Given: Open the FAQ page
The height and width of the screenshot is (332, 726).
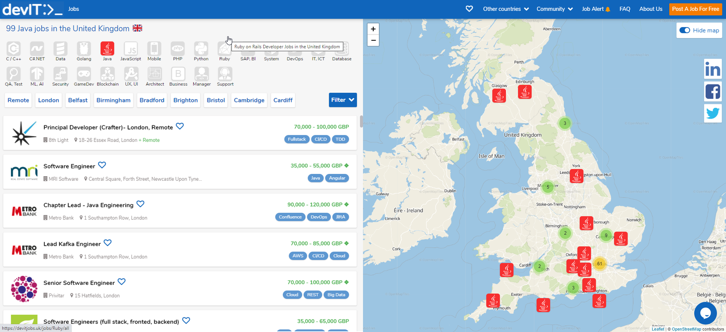Looking at the screenshot, I should [625, 9].
